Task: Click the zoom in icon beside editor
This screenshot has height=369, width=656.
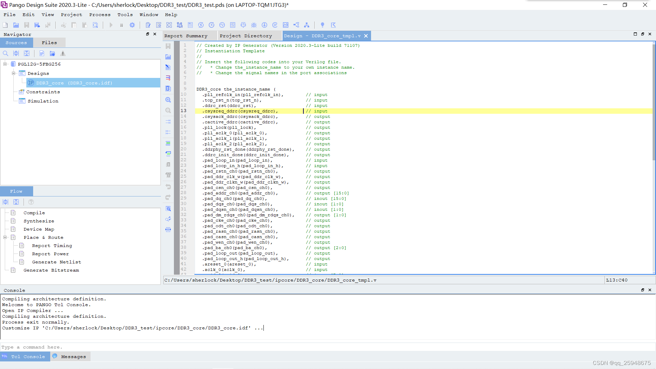Action: 168,100
